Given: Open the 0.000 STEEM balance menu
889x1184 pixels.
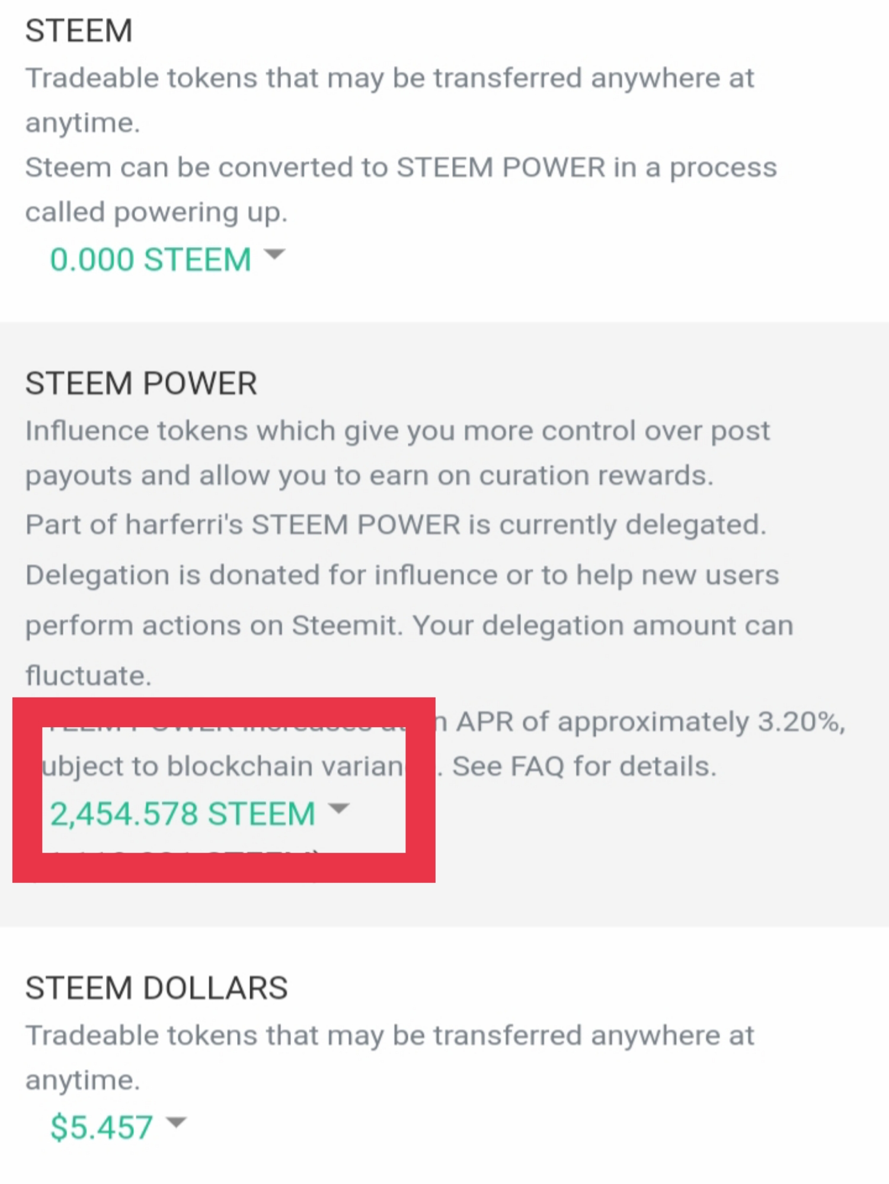Looking at the screenshot, I should point(151,260).
